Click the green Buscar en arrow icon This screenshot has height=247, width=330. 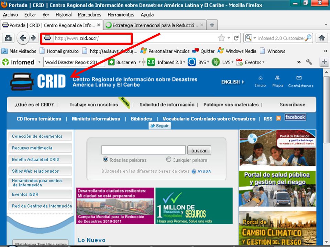pos(111,62)
